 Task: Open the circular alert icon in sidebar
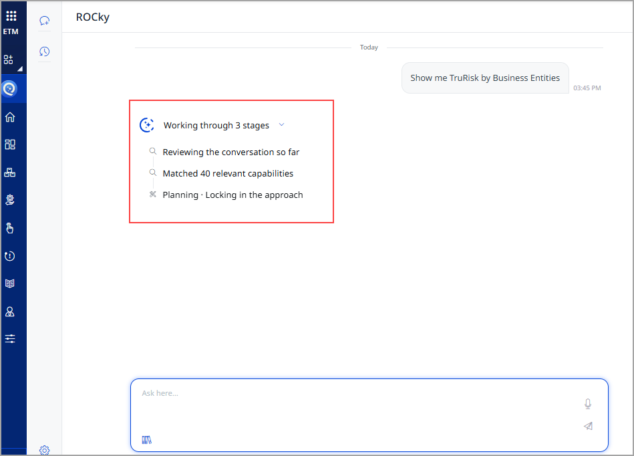tap(10, 256)
